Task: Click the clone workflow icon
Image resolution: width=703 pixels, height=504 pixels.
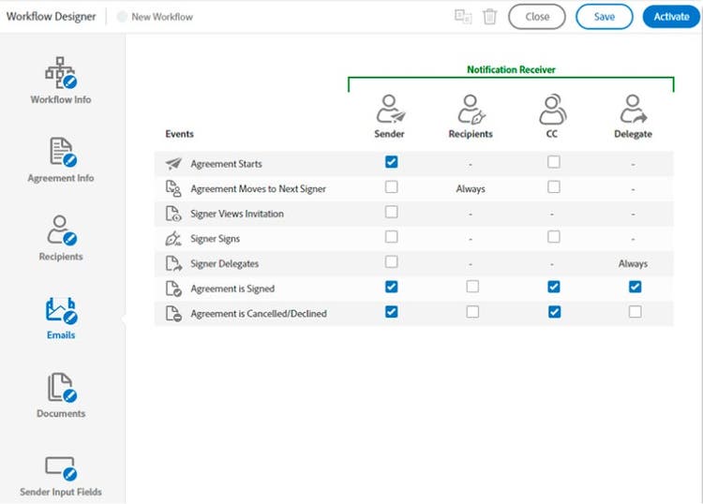Action: point(463,17)
